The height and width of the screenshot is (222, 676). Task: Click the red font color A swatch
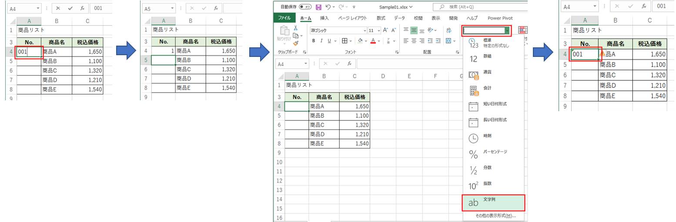373,41
